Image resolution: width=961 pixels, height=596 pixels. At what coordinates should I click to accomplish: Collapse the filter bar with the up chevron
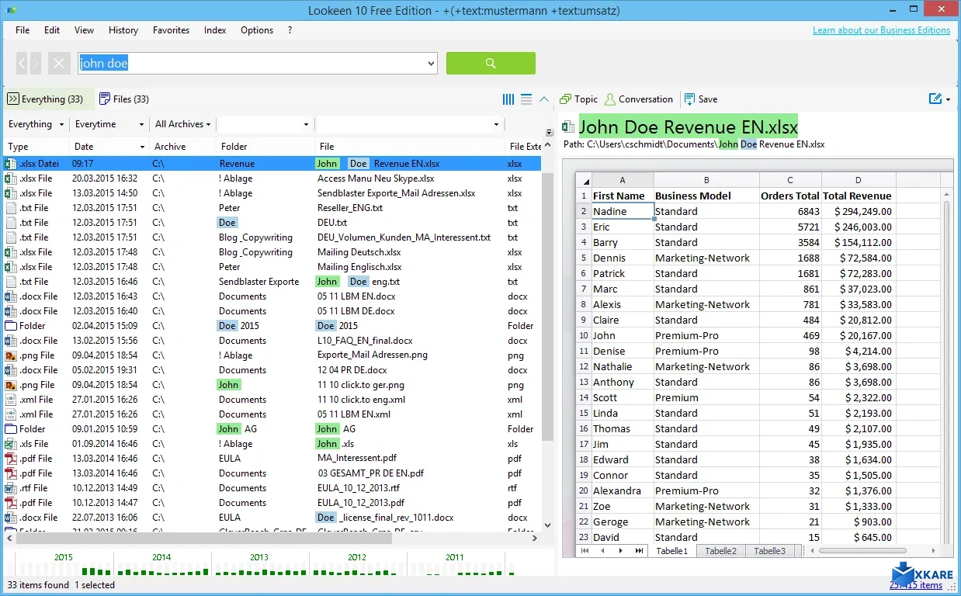(544, 99)
